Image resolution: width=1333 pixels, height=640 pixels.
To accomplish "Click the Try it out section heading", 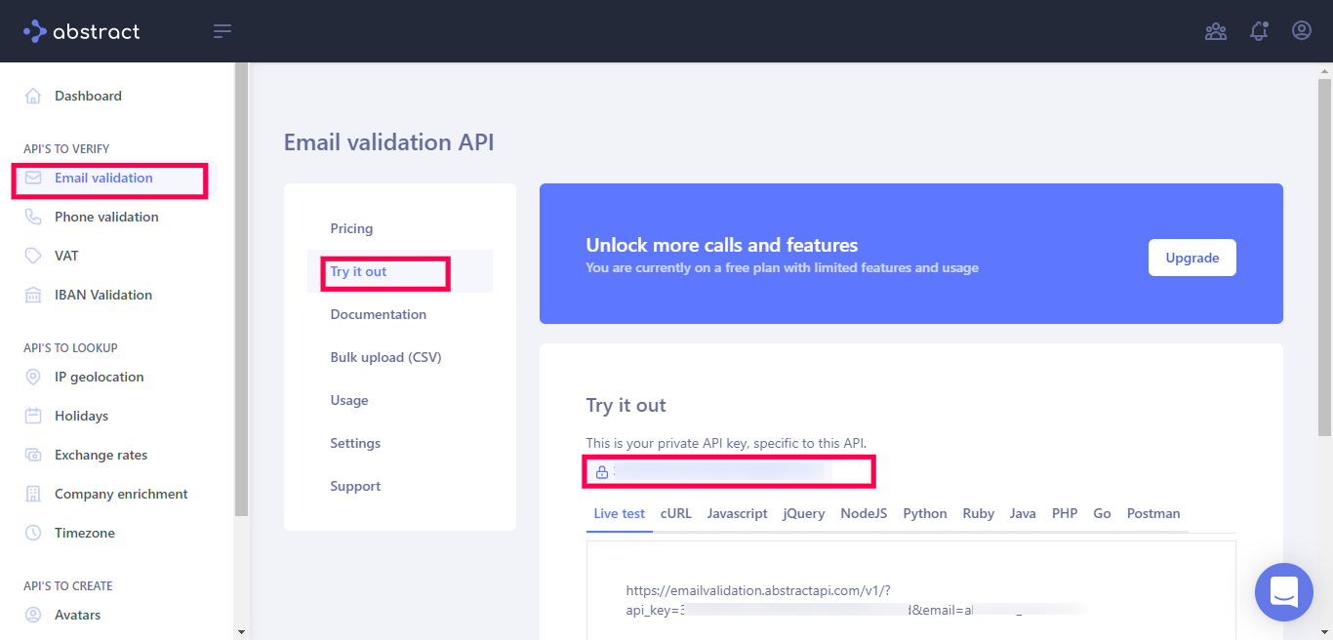I will point(626,405).
